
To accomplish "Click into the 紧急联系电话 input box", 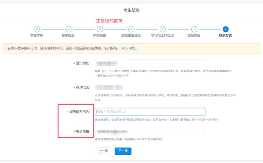I will coord(150,112).
